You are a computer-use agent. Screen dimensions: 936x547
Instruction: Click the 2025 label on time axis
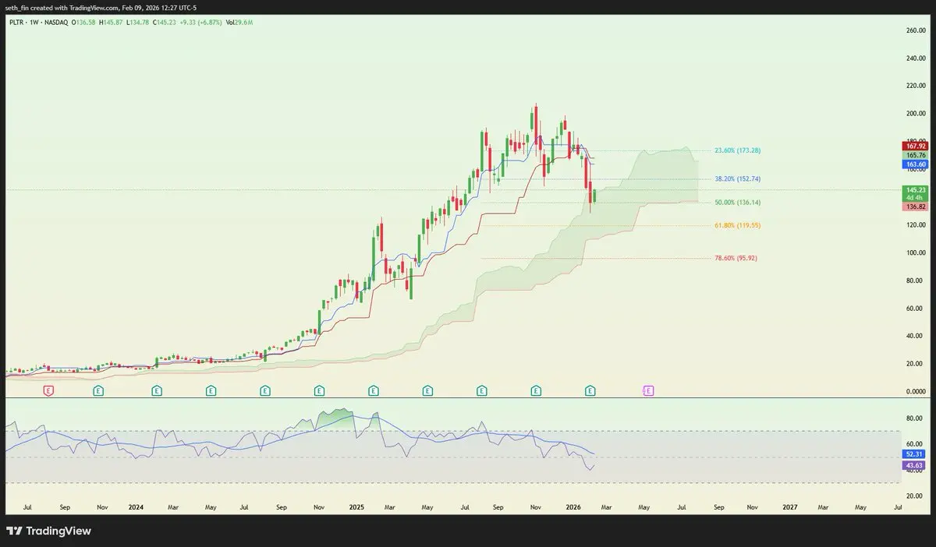pos(356,507)
